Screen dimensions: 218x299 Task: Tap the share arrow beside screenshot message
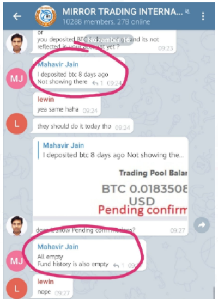tap(202, 225)
